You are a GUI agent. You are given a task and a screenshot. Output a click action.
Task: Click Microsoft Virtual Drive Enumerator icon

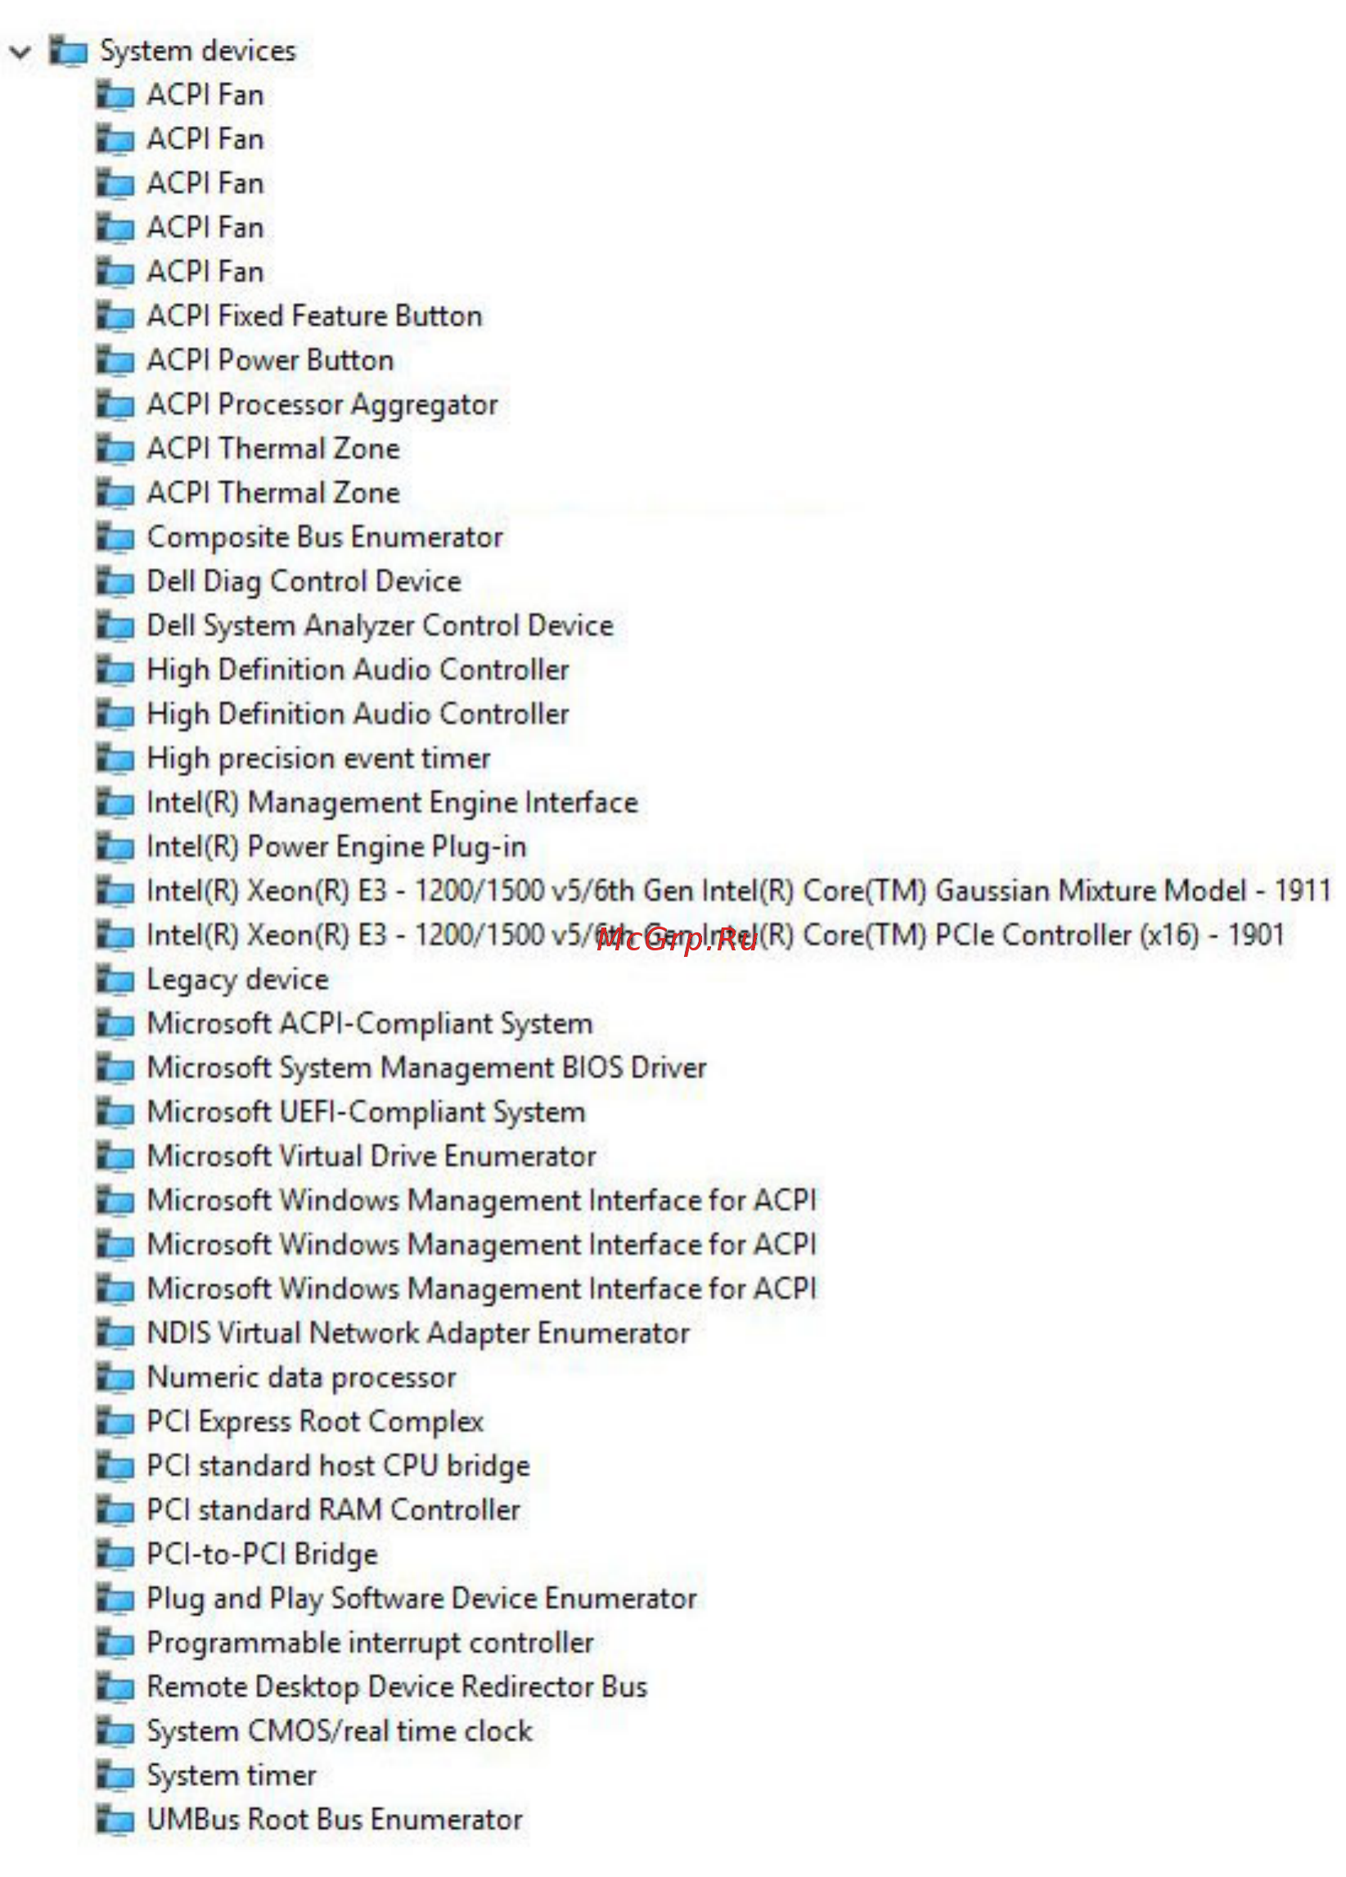(115, 1155)
